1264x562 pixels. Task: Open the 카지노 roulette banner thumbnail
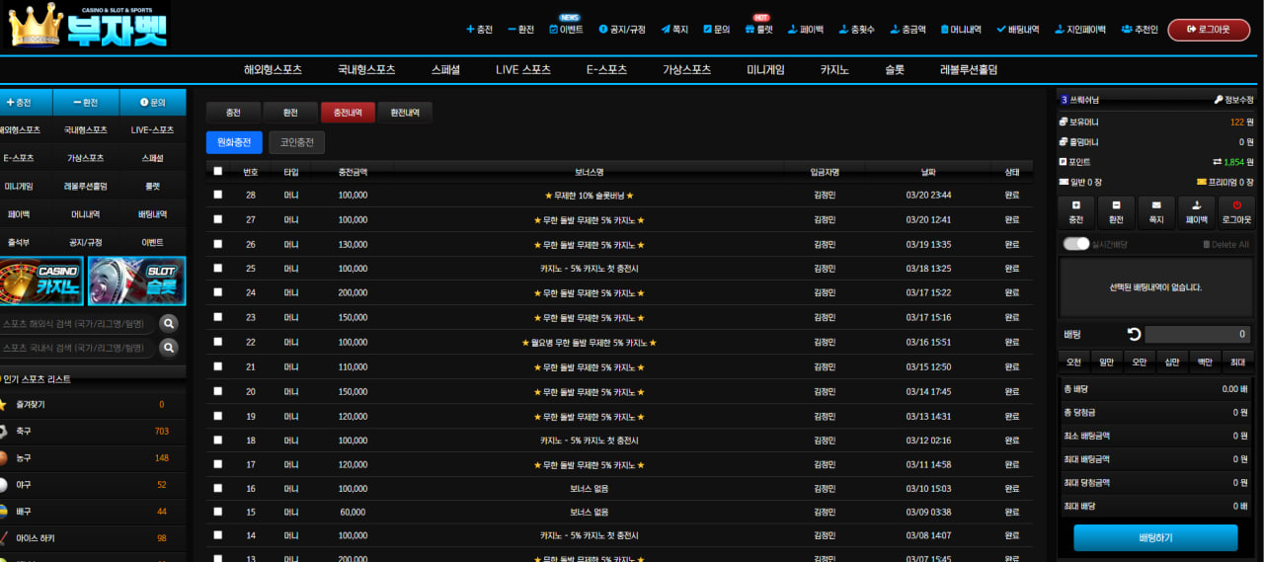(41, 281)
